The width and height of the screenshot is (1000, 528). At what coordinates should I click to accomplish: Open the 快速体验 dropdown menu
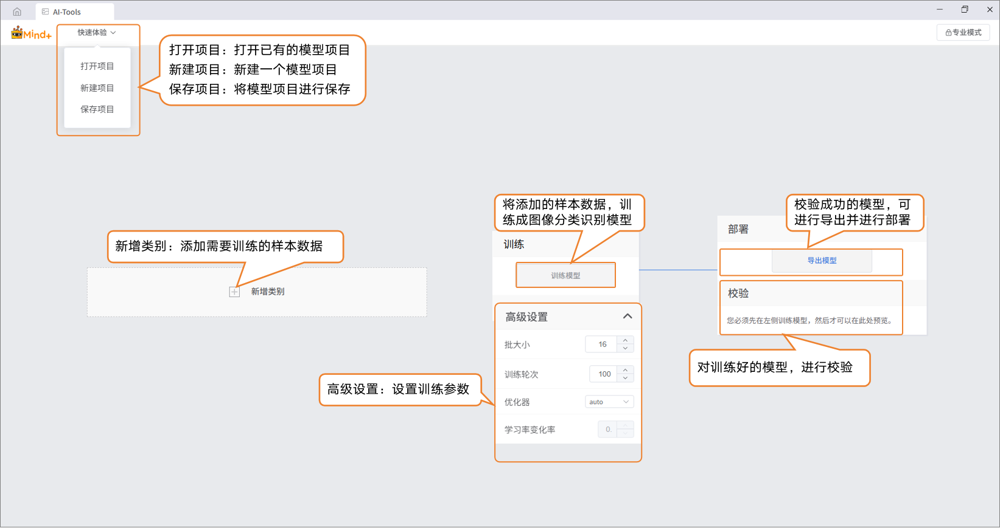97,33
